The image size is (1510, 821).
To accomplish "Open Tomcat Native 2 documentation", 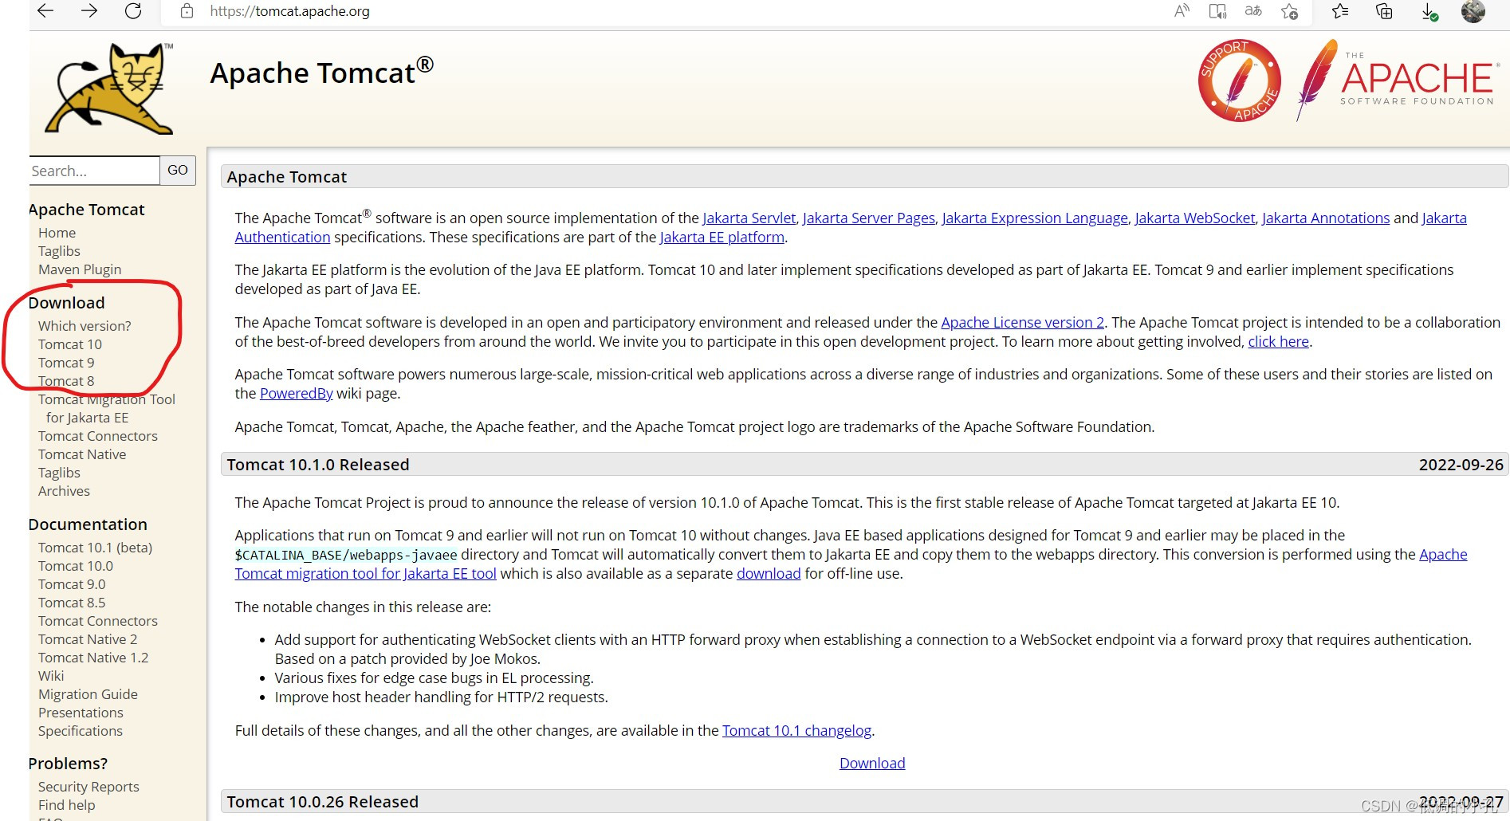I will (88, 639).
